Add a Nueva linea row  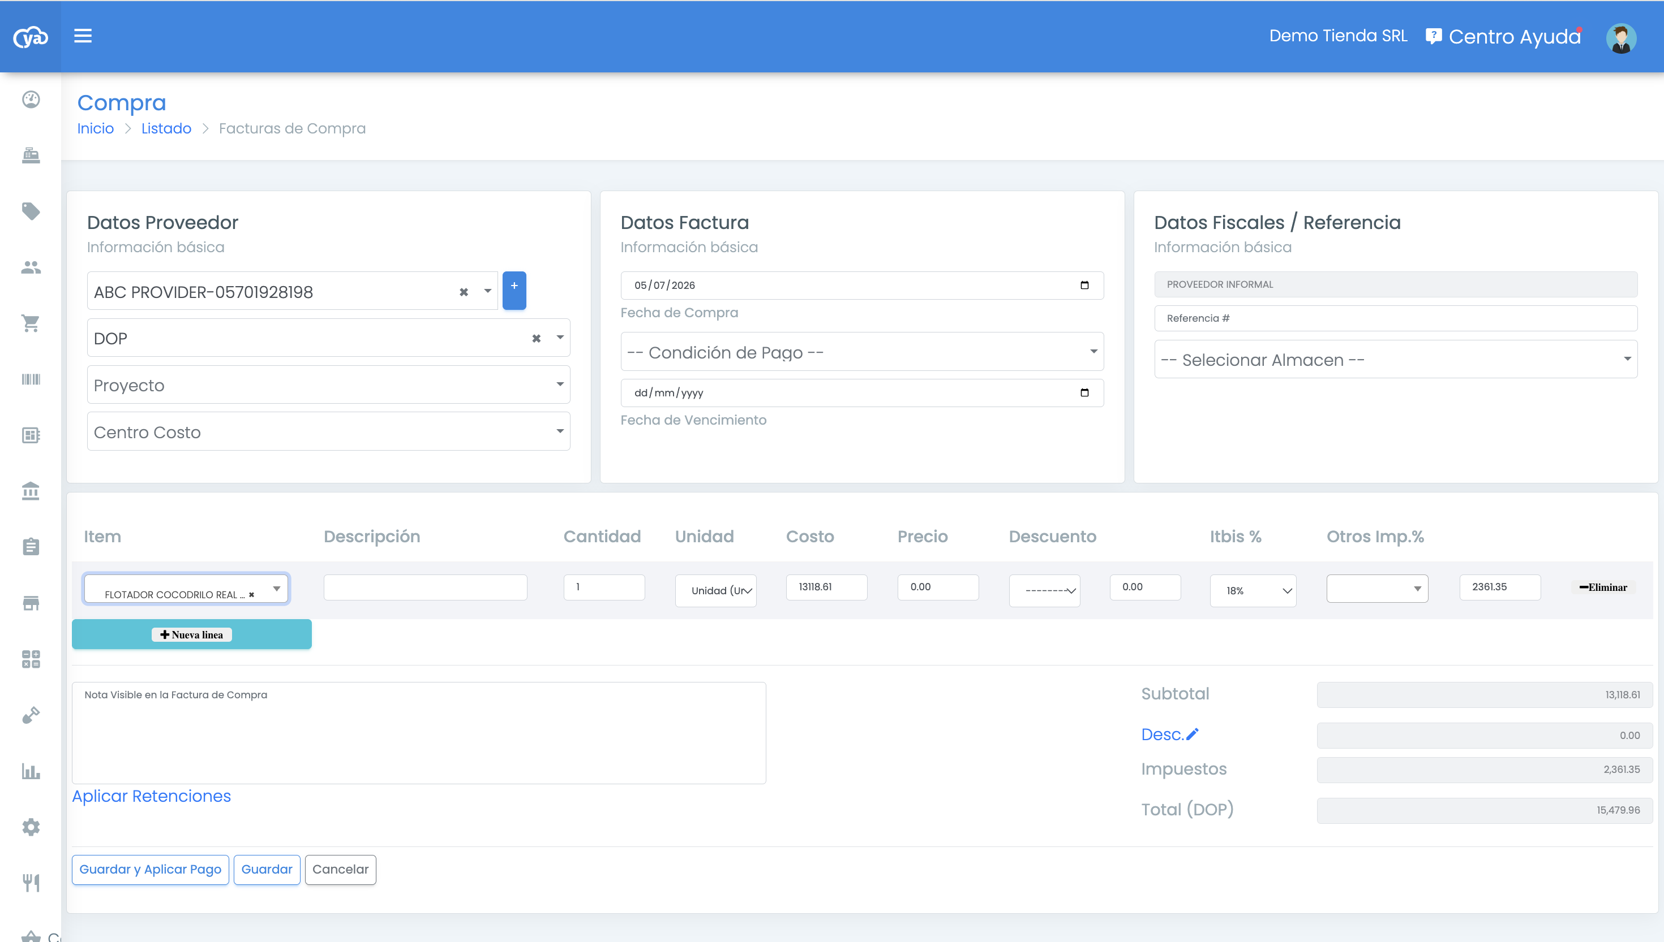192,634
